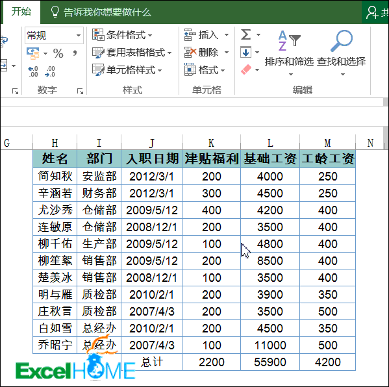Select the total cell 2200

tap(211, 362)
